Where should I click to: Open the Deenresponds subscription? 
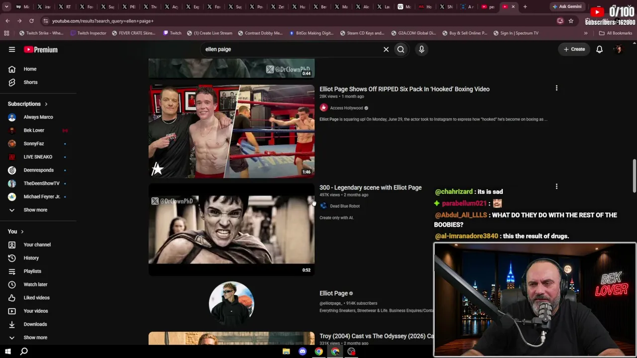(38, 170)
